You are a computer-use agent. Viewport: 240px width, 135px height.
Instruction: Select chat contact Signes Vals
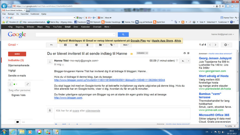tap(18, 95)
